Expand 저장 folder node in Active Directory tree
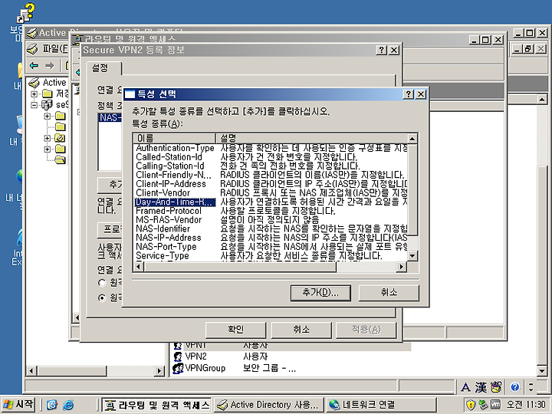Image resolution: width=552 pixels, height=414 pixels. click(x=34, y=94)
